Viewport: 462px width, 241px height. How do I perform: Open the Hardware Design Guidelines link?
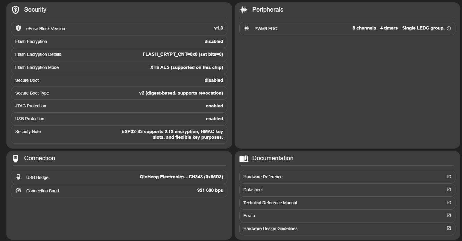[x=270, y=228]
